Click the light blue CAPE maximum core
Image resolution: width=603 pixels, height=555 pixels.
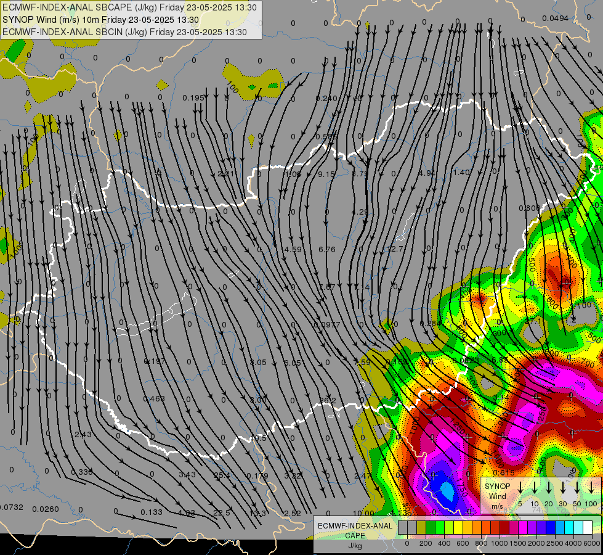[x=447, y=492]
